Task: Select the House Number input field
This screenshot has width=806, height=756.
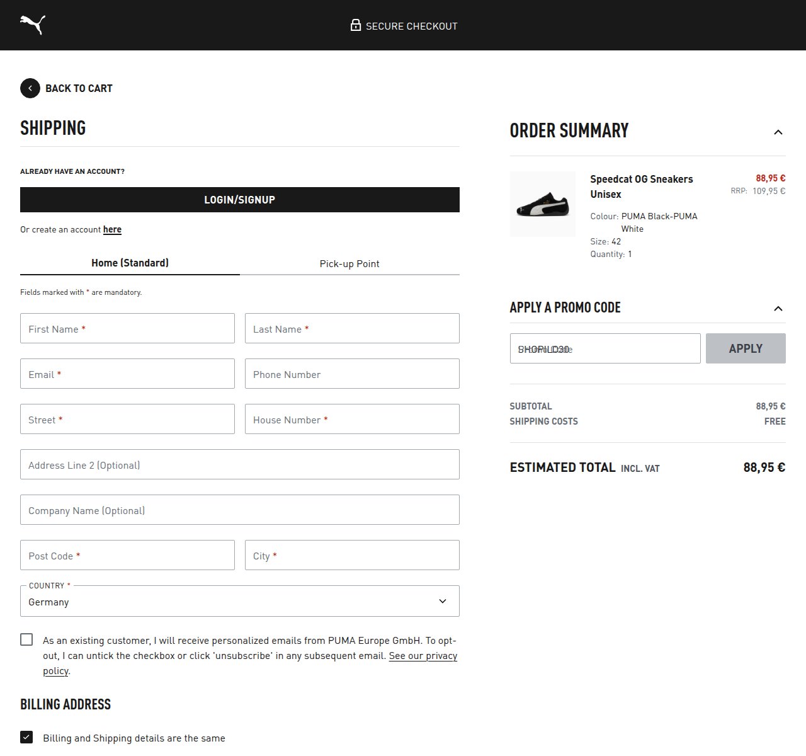Action: coord(352,419)
